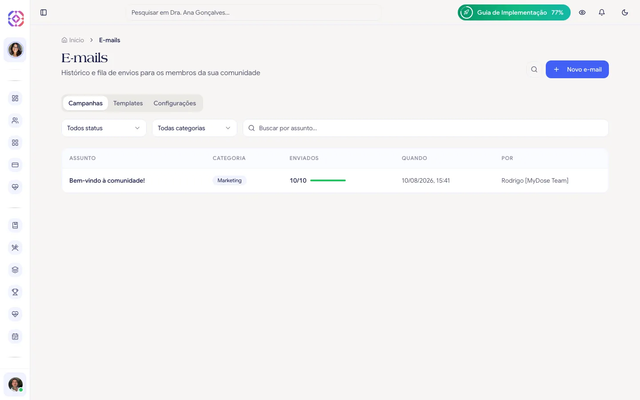The image size is (640, 400).
Task: Click the Rodrigo [MyDose Team] sender cell
Action: coord(535,180)
